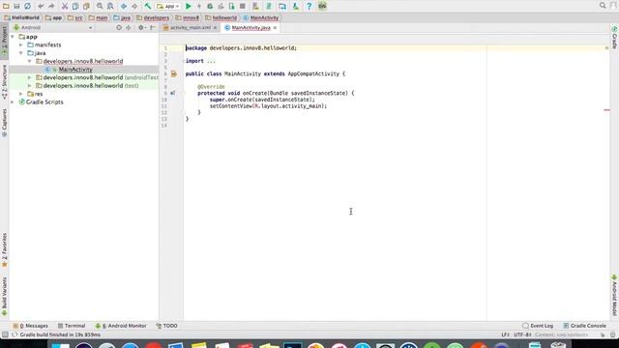Image resolution: width=619 pixels, height=348 pixels.
Task: Click Scroll from Source target icon
Action: pyautogui.click(x=119, y=28)
